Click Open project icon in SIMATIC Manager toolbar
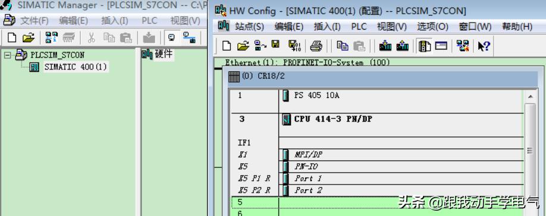 pos(29,37)
